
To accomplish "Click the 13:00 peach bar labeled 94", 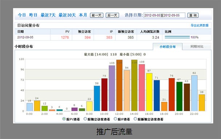I will tap(127, 91).
